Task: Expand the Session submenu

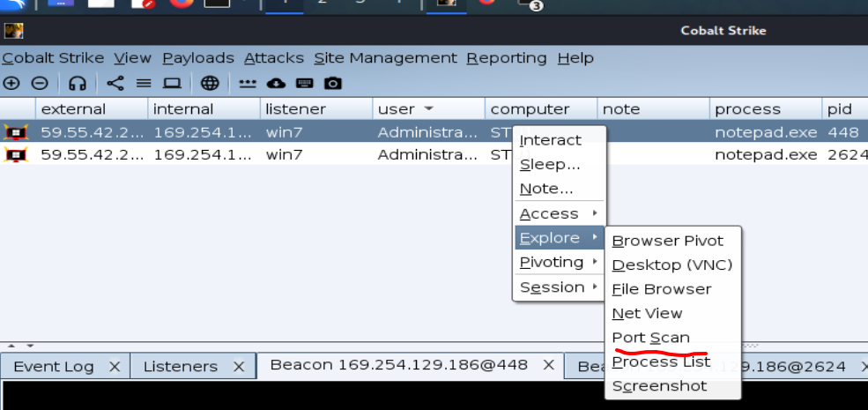Action: click(559, 287)
